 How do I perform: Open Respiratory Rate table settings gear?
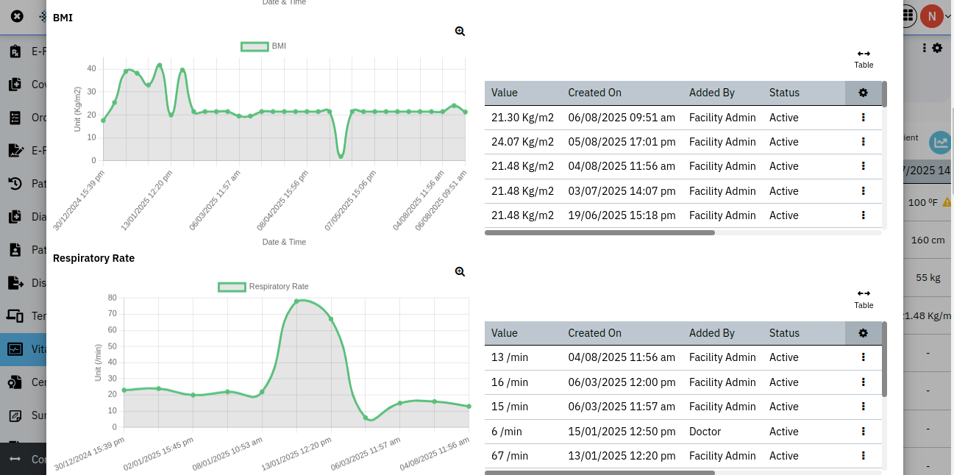[863, 332]
